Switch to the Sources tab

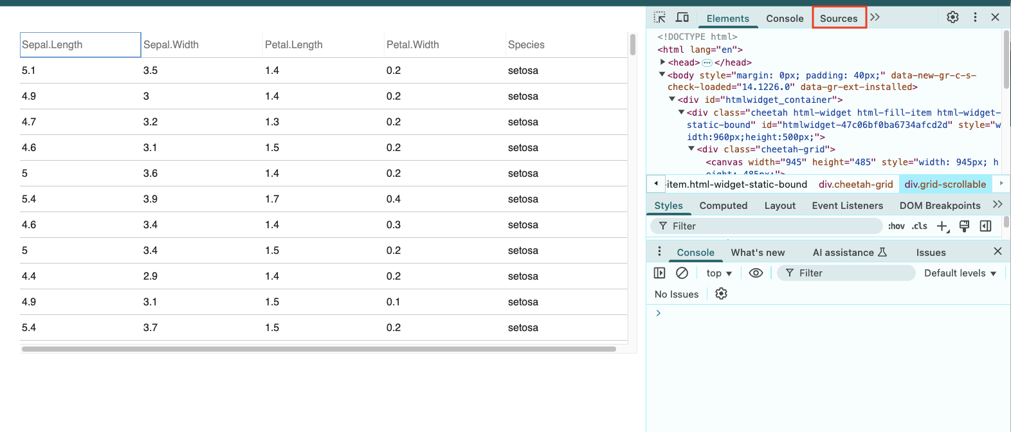(839, 18)
